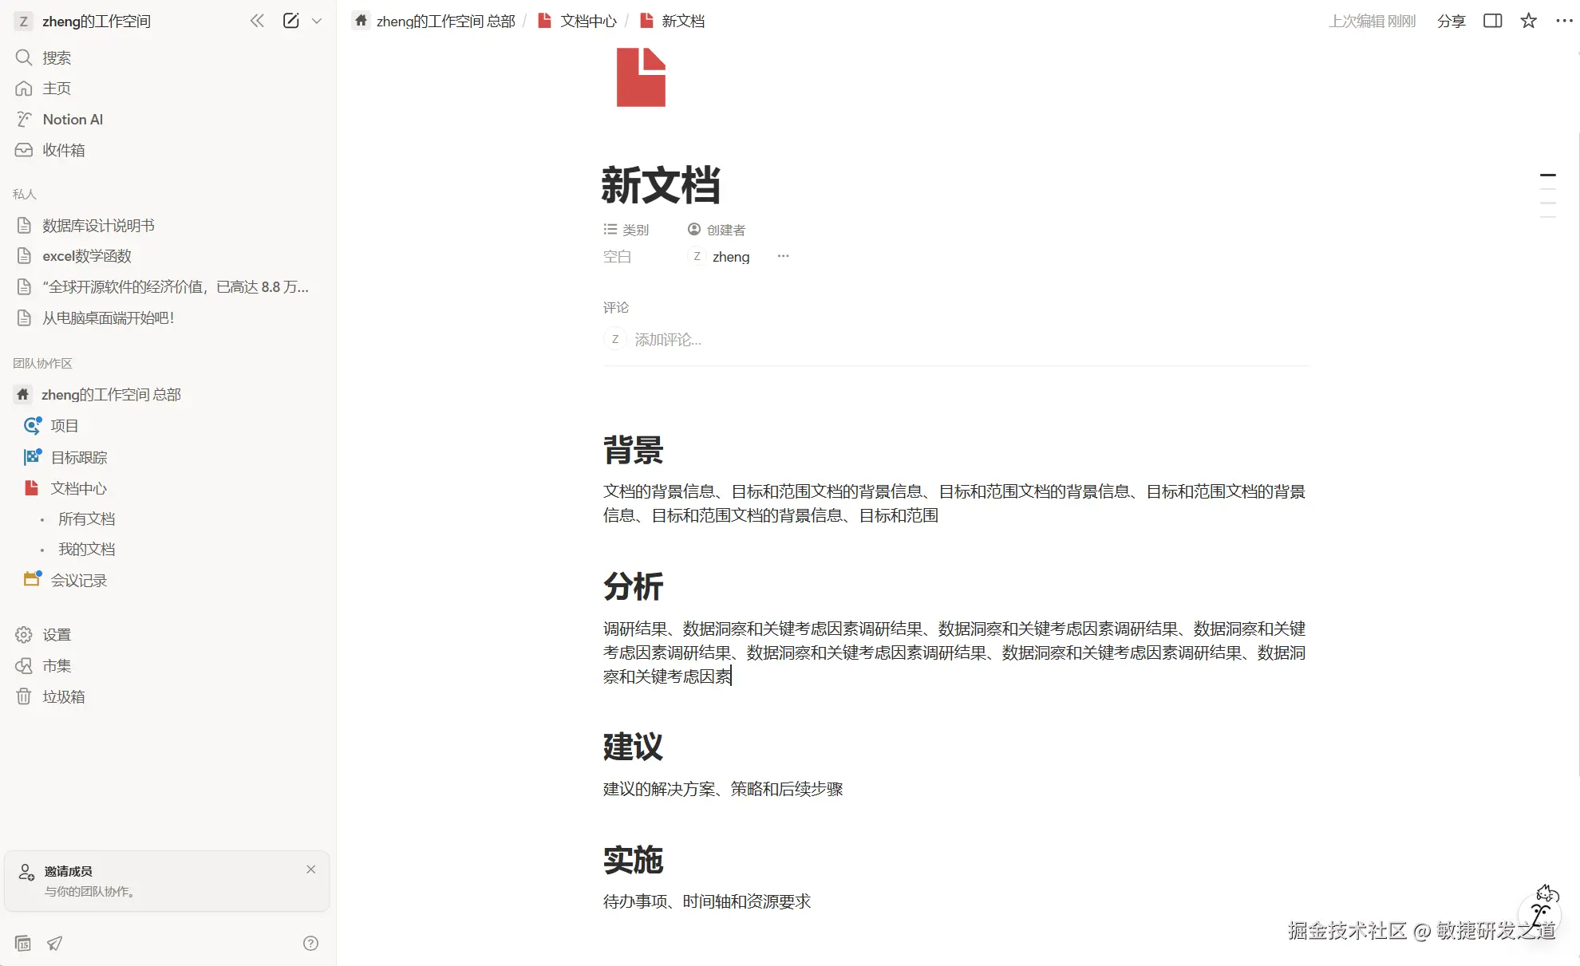Image resolution: width=1580 pixels, height=966 pixels.
Task: Select 我的文档 view in sidebar
Action: (86, 550)
